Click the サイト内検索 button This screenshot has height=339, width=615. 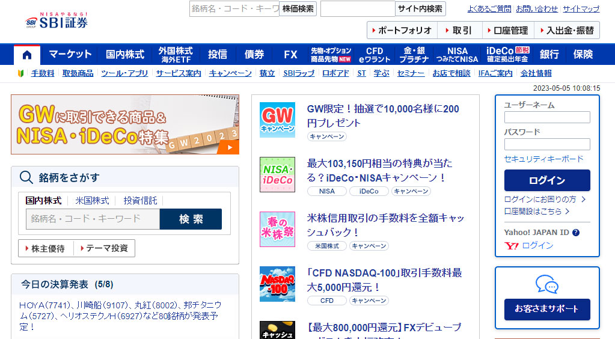pos(420,8)
